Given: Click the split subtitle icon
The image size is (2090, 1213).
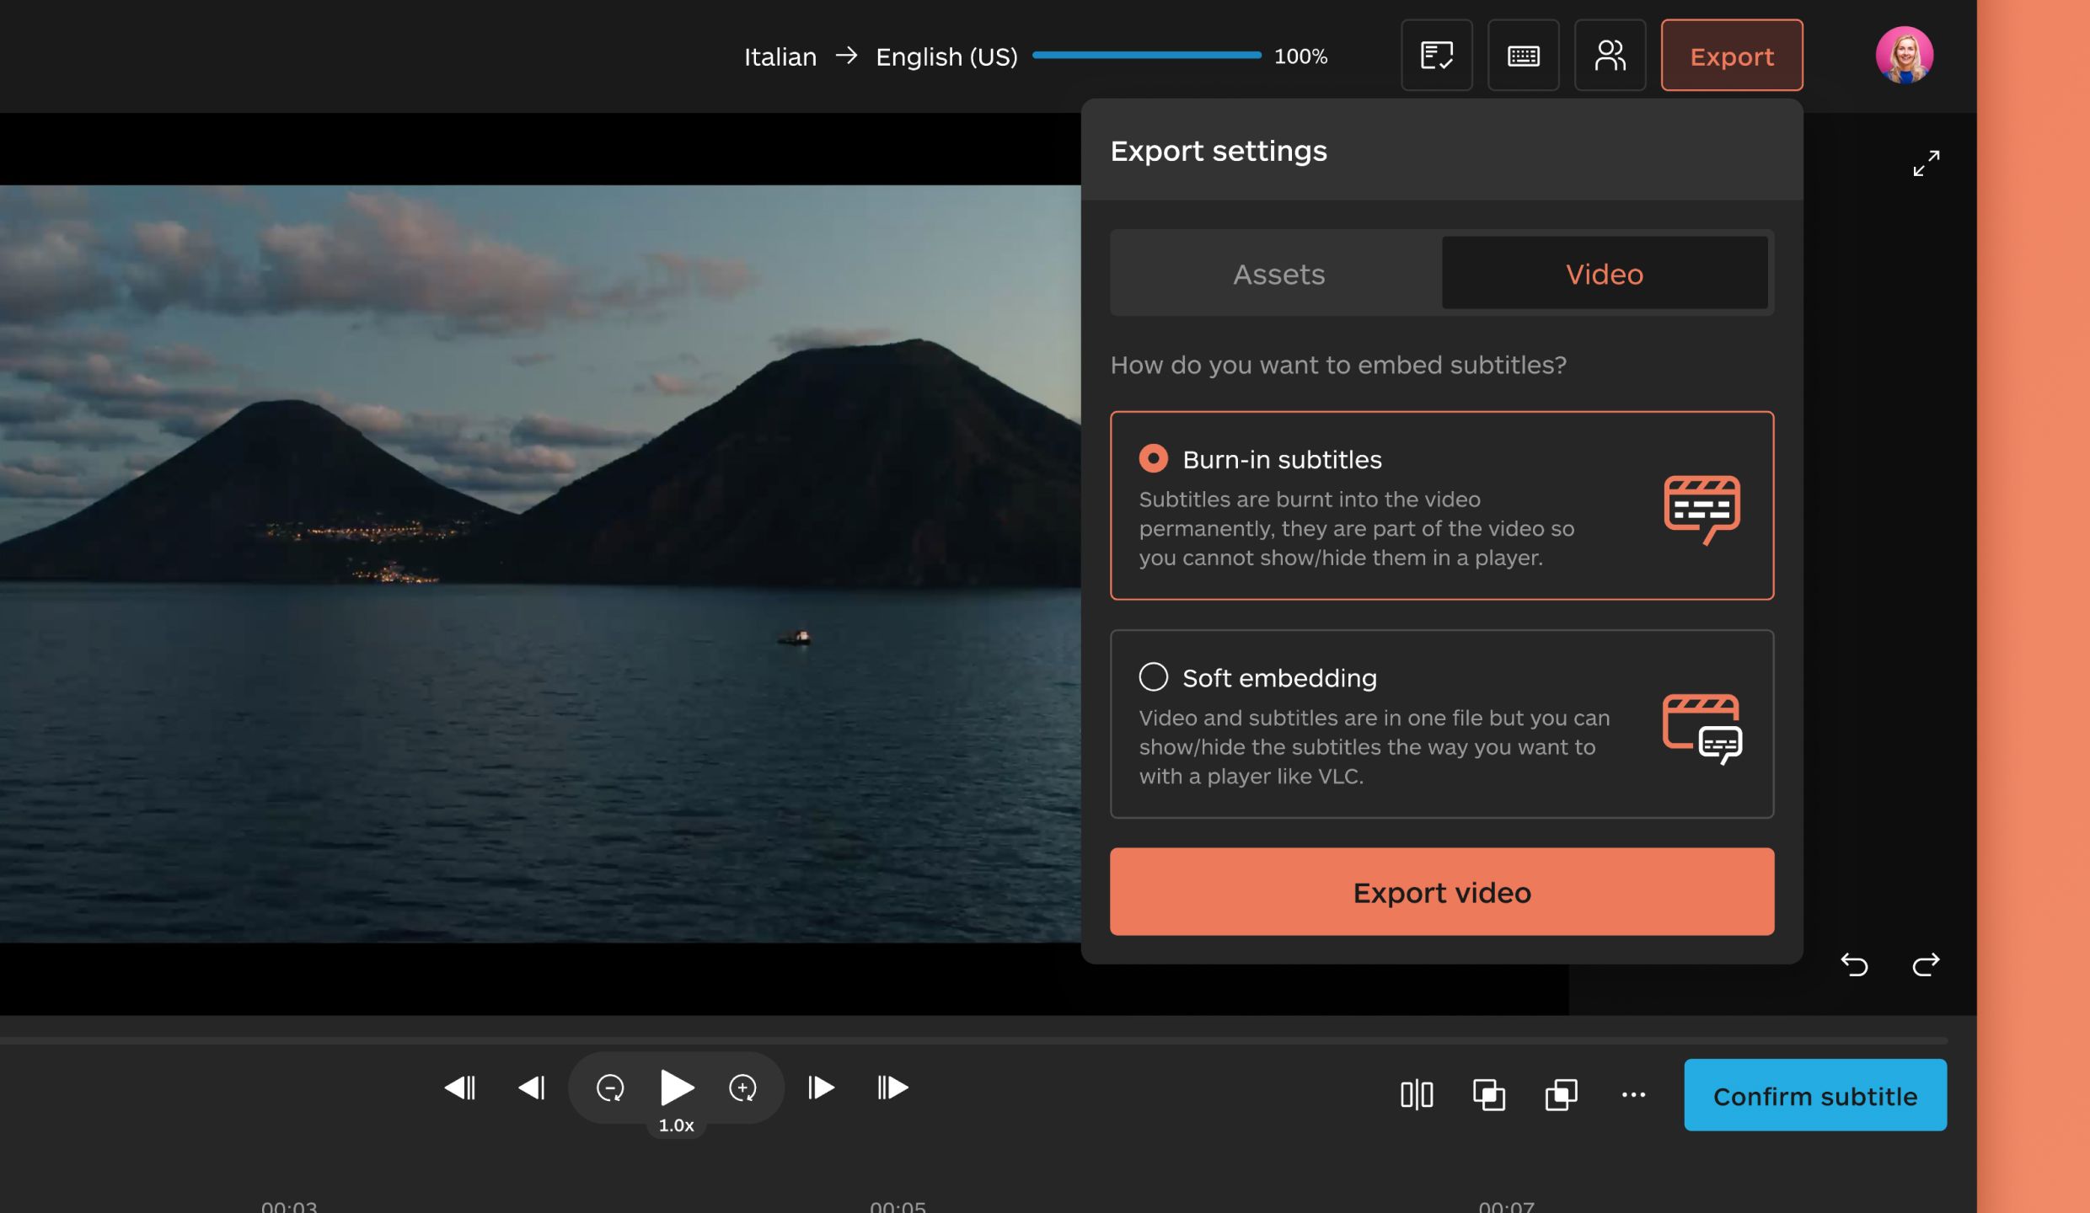Looking at the screenshot, I should click(x=1417, y=1094).
